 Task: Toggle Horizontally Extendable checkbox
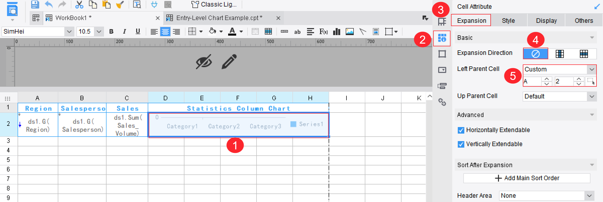461,130
